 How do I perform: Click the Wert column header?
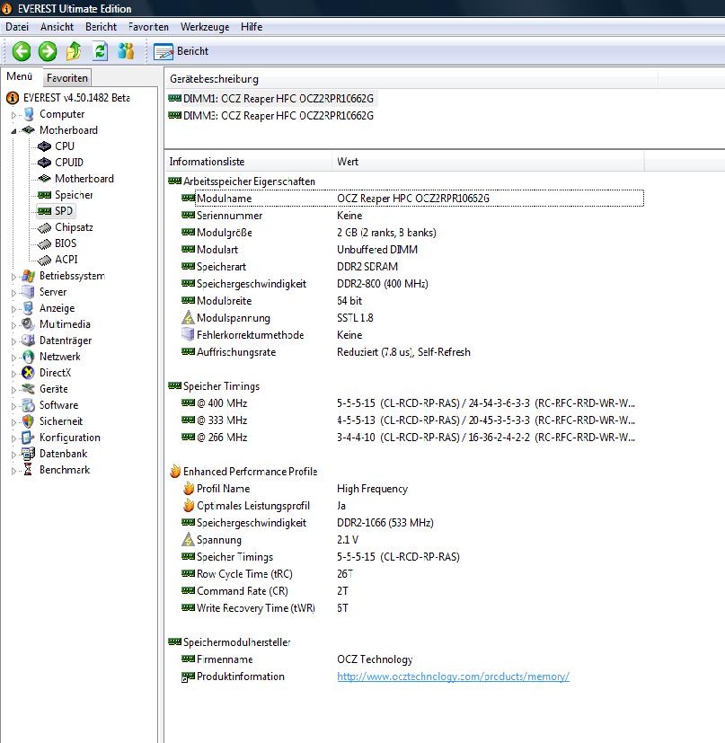488,162
